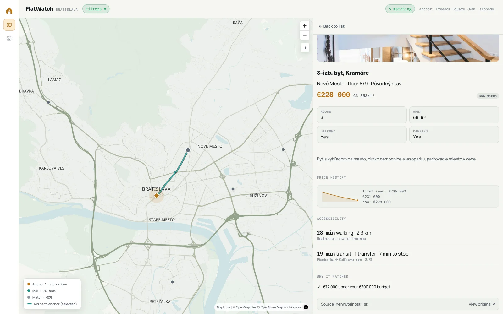Select the map view sidebar icon
Viewport: 503px width, 314px height.
[9, 25]
